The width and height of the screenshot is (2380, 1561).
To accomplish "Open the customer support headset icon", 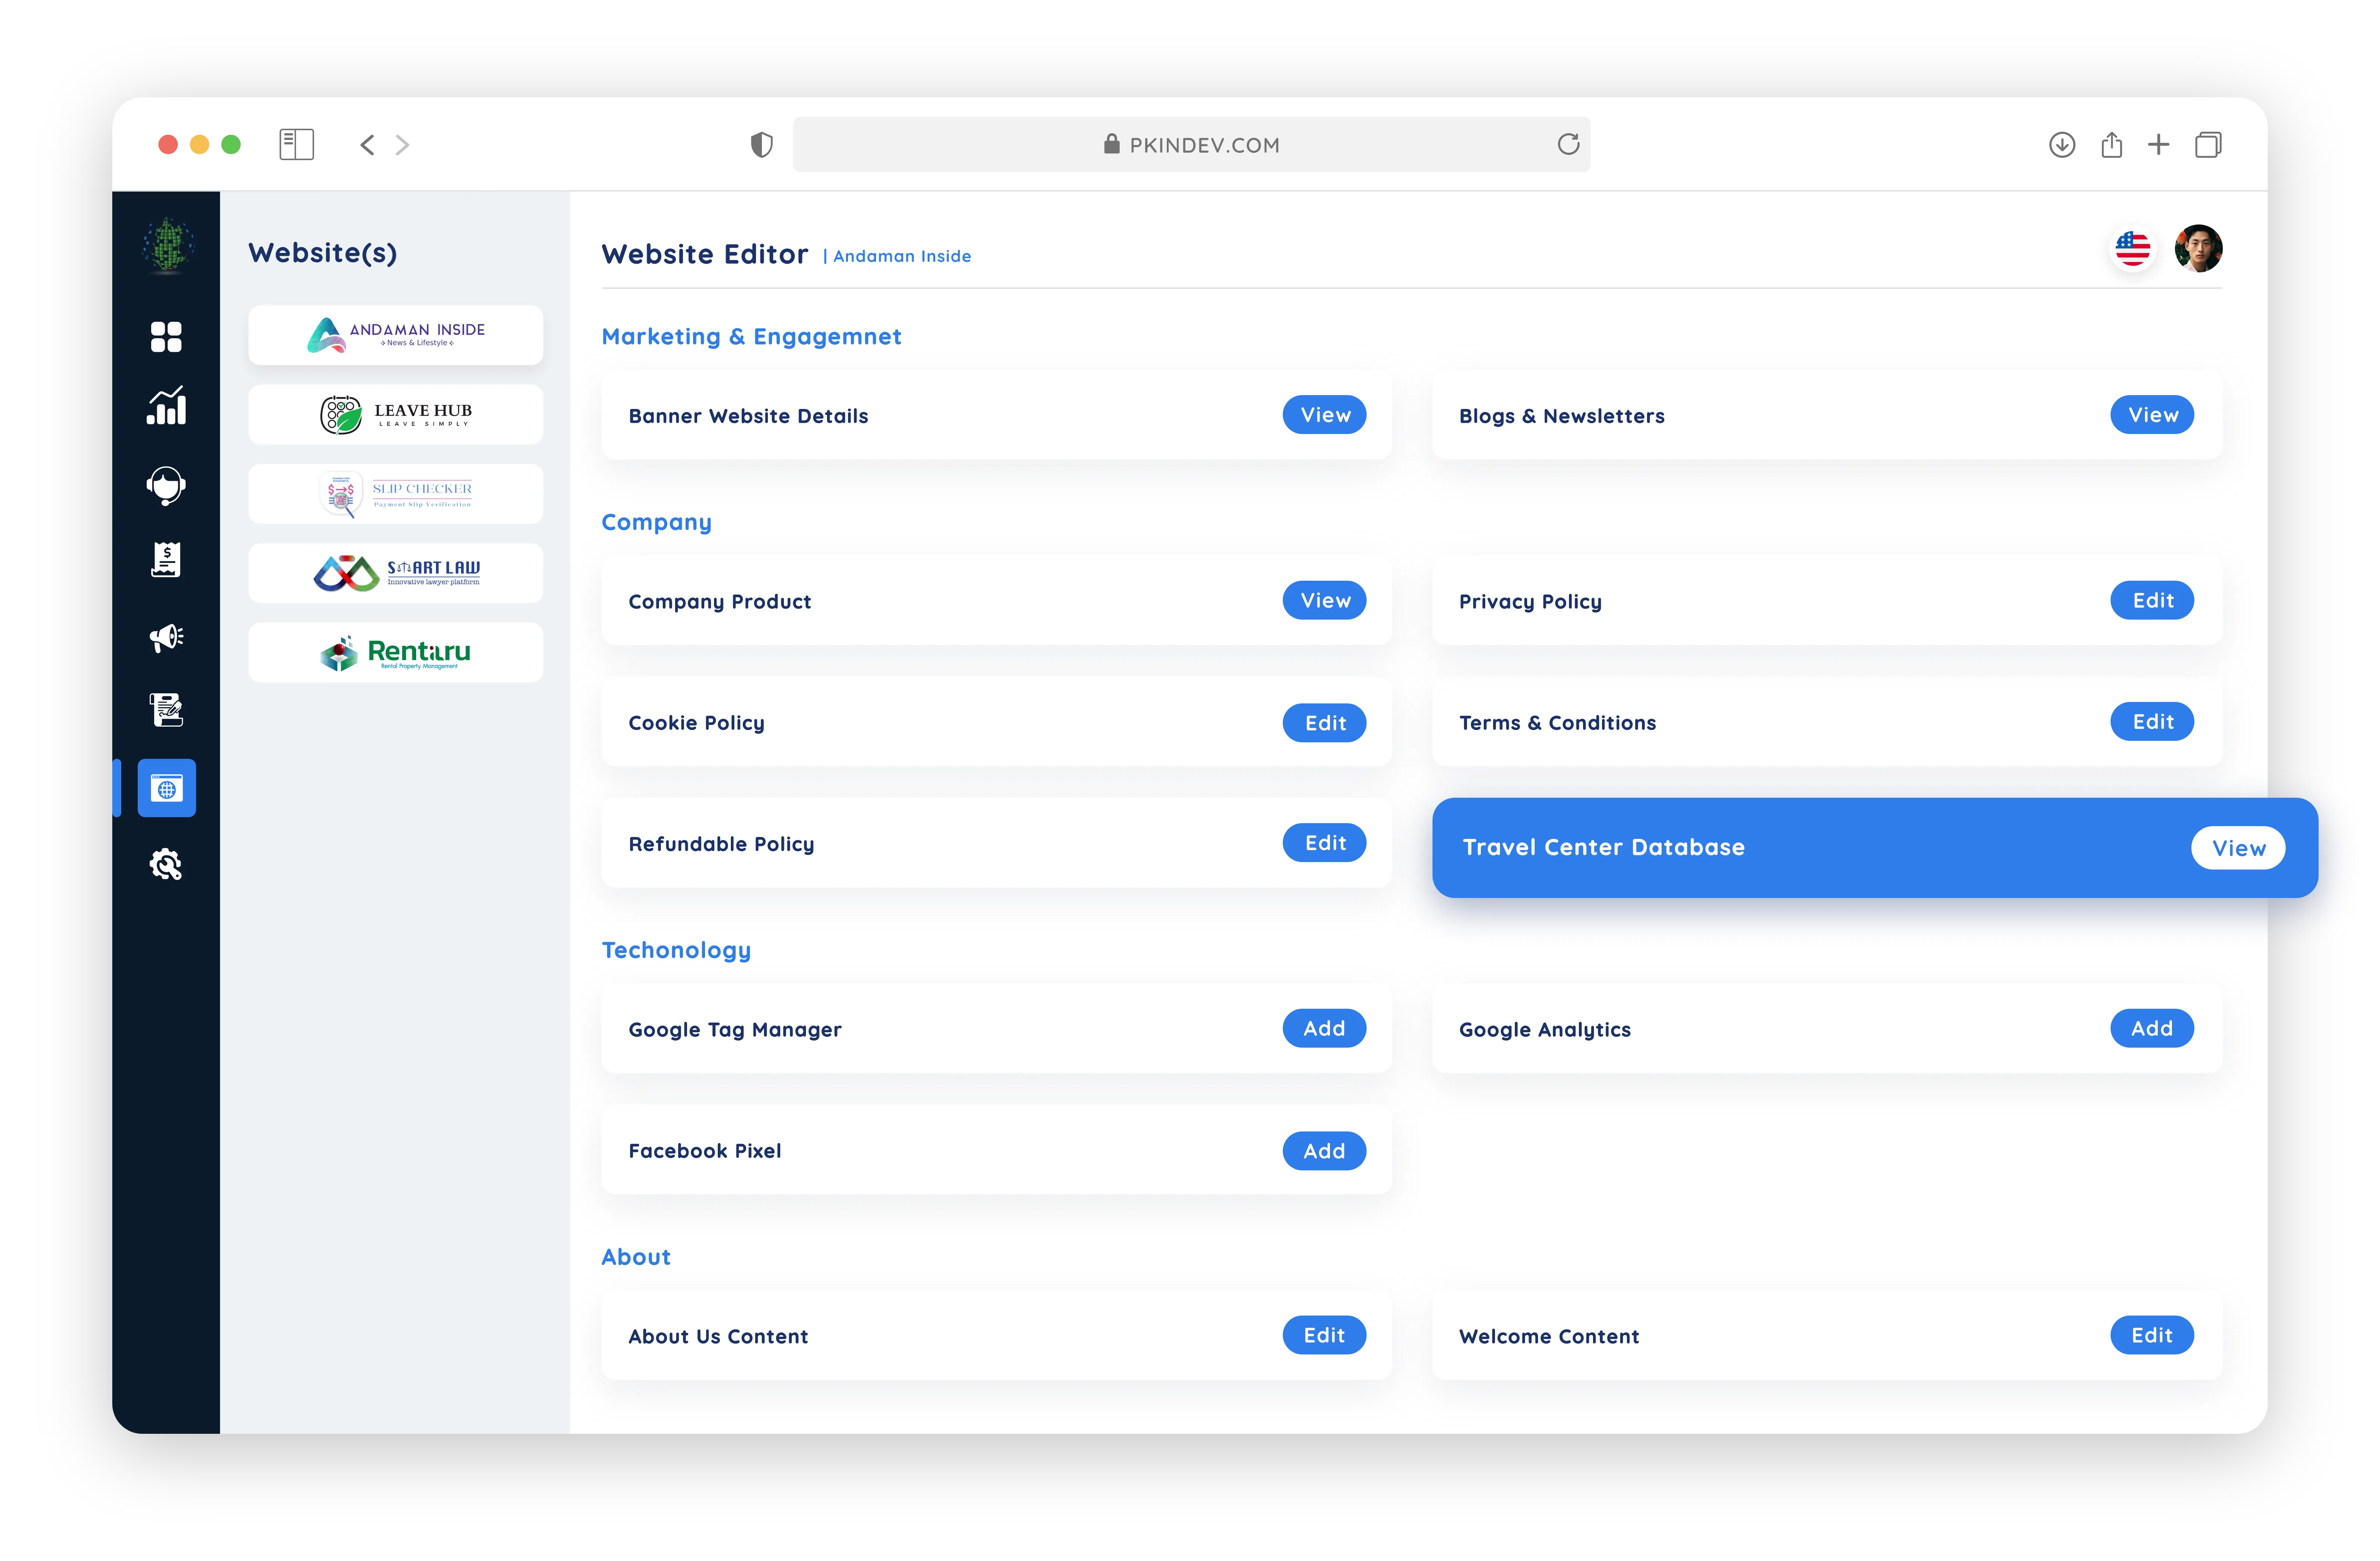I will [166, 486].
